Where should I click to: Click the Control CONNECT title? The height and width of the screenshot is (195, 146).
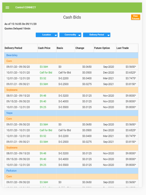[x=26, y=7]
